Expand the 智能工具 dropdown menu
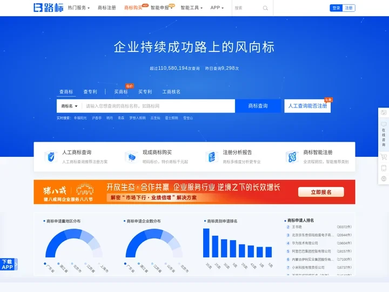The width and height of the screenshot is (389, 292). click(x=191, y=8)
